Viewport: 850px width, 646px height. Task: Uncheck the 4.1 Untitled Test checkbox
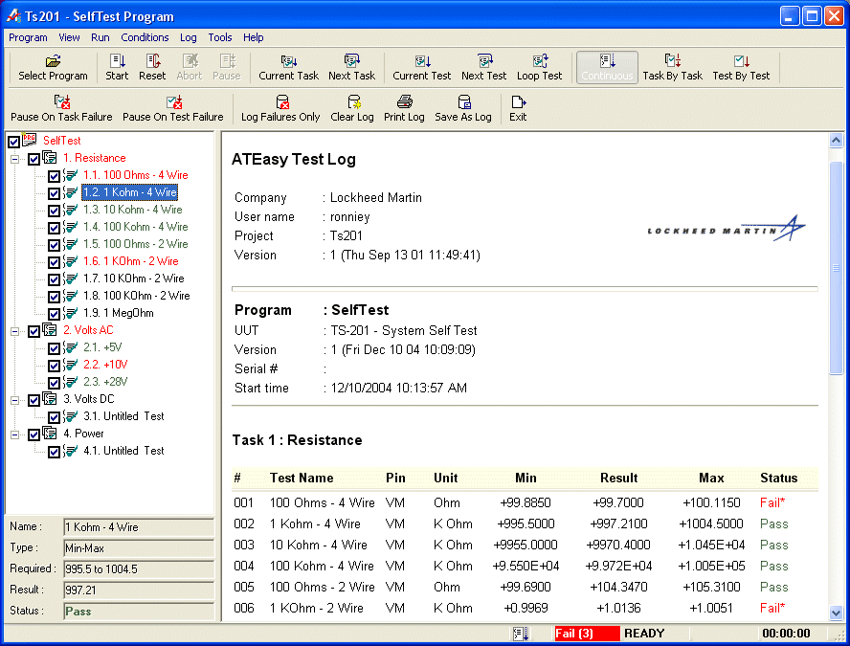tap(55, 451)
